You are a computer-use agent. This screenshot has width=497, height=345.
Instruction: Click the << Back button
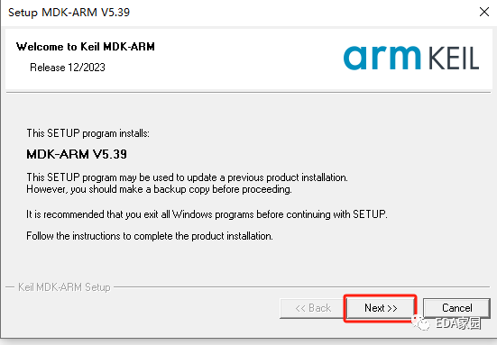coord(312,308)
